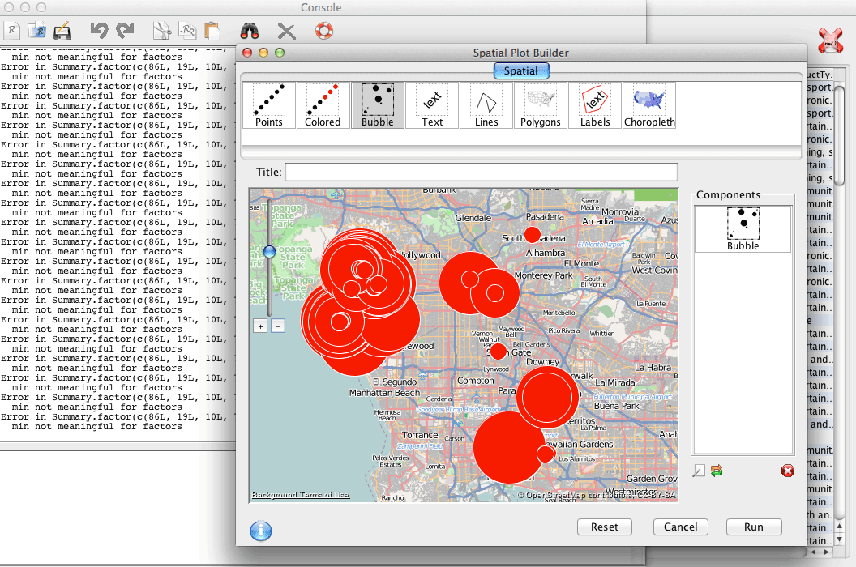Save with the disk and pencil icon

point(62,31)
